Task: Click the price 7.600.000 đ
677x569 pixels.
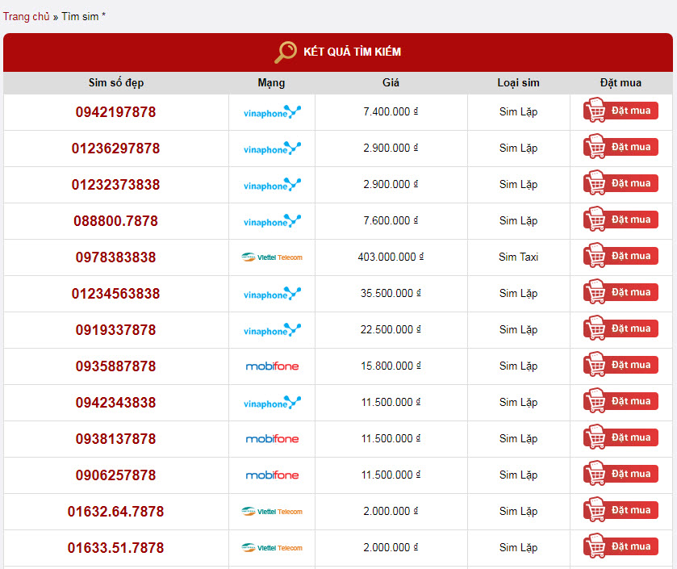Action: point(391,220)
